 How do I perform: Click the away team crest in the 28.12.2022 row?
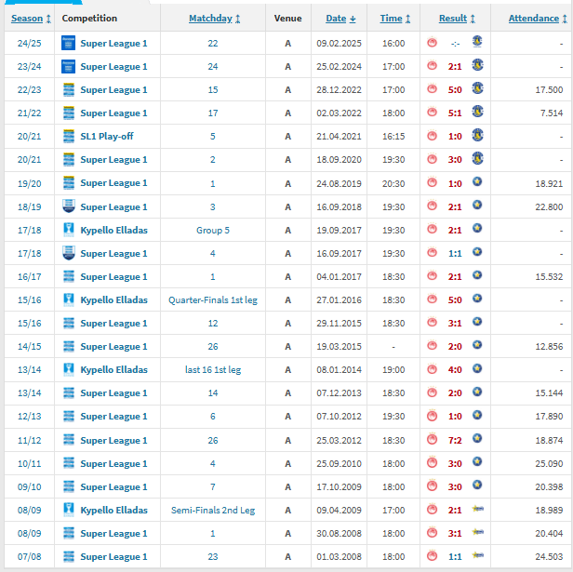point(477,89)
